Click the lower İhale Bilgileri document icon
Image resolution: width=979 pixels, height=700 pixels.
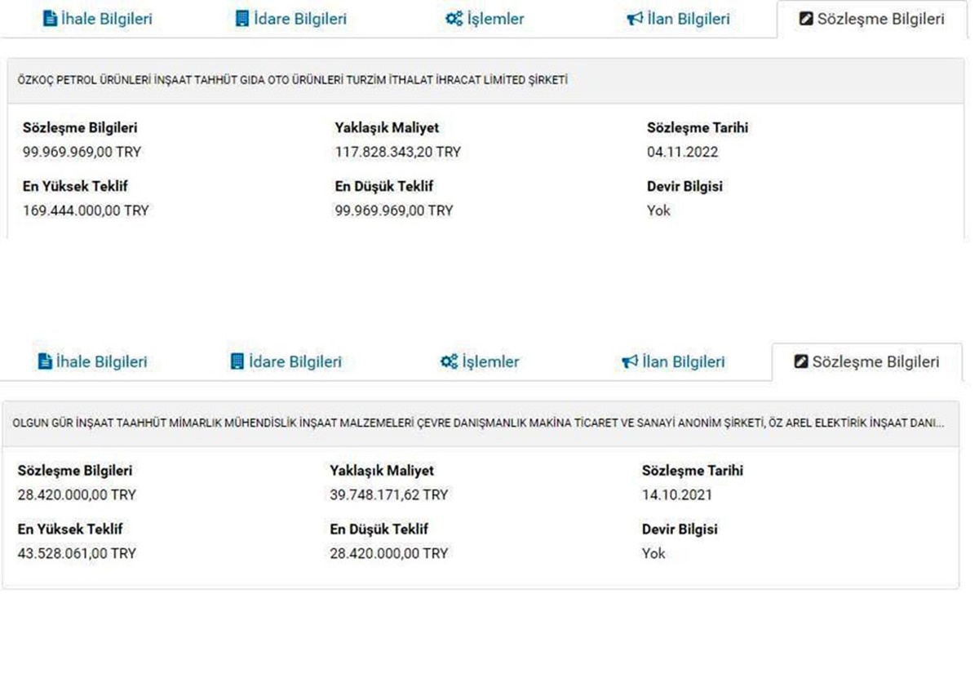[43, 361]
